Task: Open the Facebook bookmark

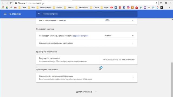Action: tap(124, 8)
